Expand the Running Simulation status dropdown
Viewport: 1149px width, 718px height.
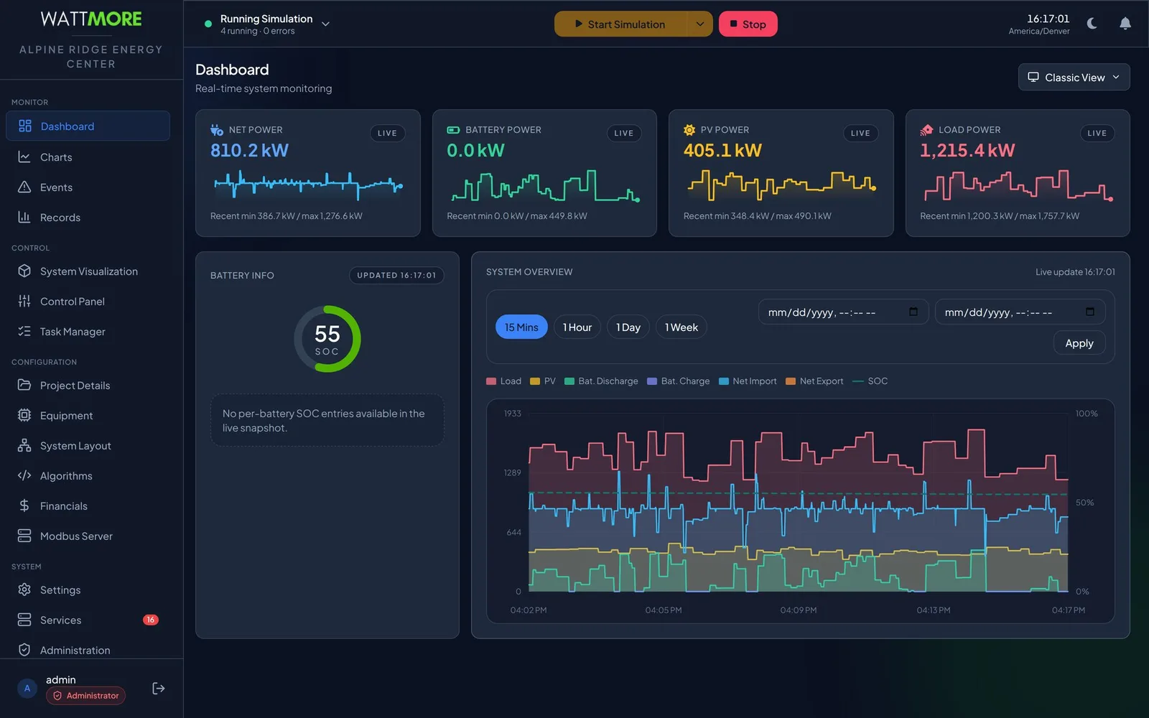click(325, 24)
